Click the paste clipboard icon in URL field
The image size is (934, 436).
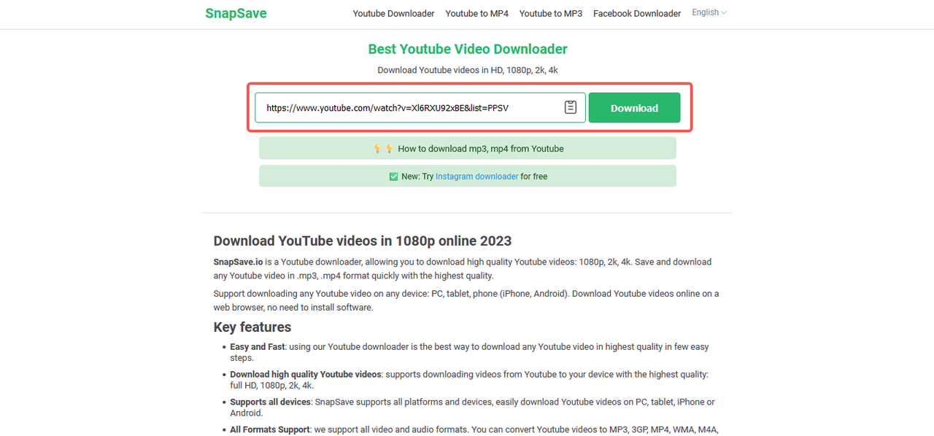(571, 107)
